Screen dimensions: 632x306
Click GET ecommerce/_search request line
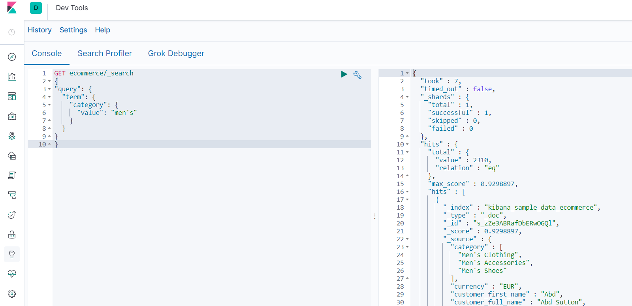94,73
